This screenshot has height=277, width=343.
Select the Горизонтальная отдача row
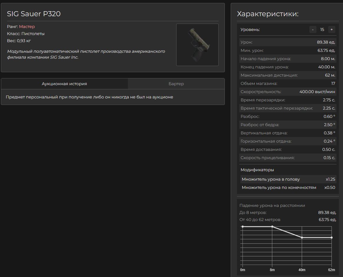[x=288, y=141]
